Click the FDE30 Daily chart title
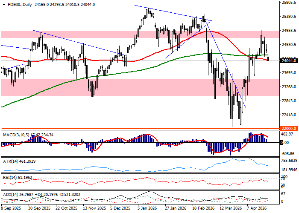 coord(16,4)
